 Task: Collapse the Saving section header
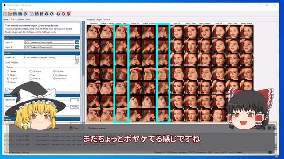tap(42, 119)
